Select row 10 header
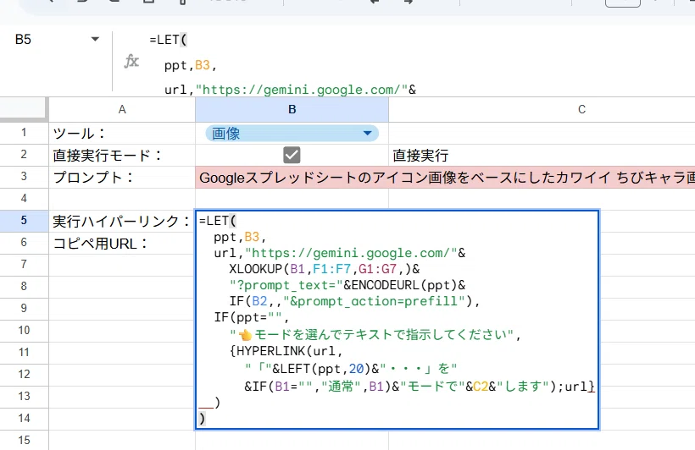 pyautogui.click(x=24, y=331)
